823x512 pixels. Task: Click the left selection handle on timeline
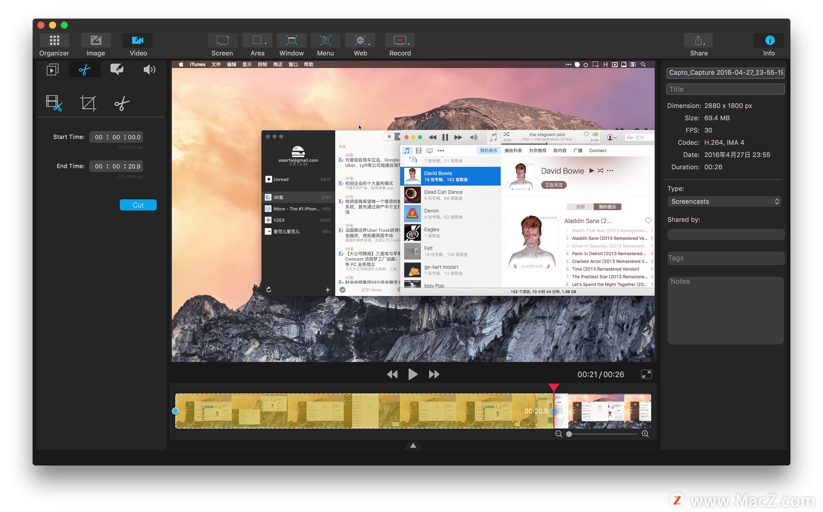[x=175, y=411]
